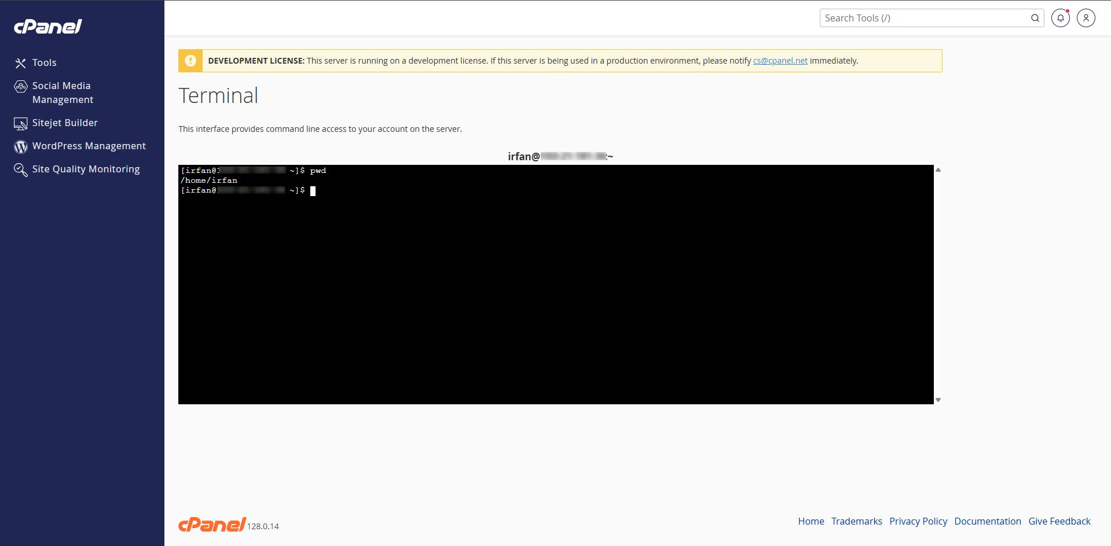Click the terminal scrollbar up arrow
Viewport: 1111px width, 546px height.
938,170
